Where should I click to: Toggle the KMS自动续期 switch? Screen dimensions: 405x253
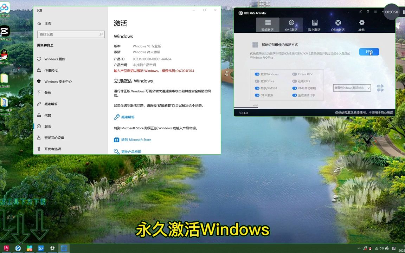coord(295,88)
